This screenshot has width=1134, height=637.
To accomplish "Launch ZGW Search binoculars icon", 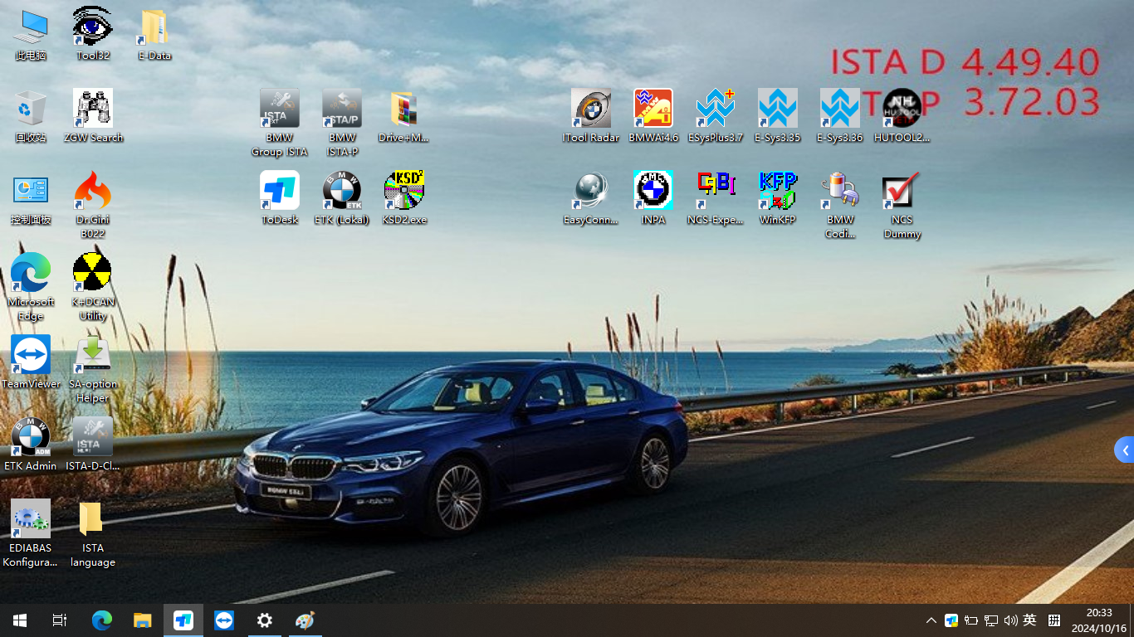I will click(93, 116).
